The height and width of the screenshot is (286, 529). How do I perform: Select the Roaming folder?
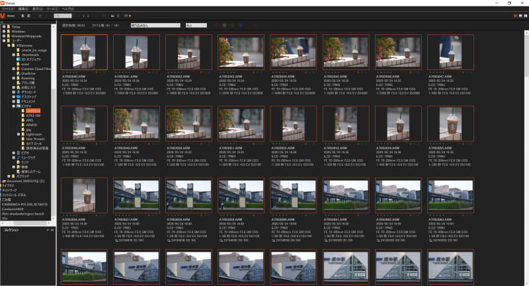[28, 78]
